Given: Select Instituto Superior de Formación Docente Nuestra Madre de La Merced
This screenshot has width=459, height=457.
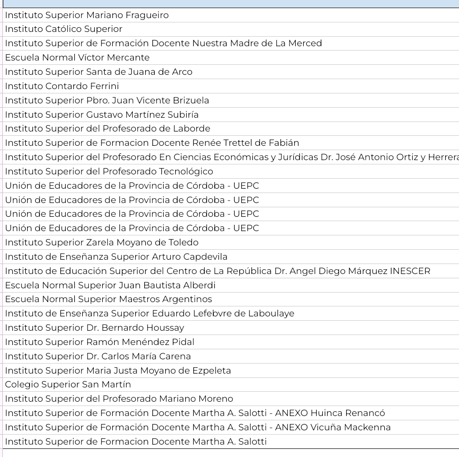Looking at the screenshot, I should (x=231, y=43).
